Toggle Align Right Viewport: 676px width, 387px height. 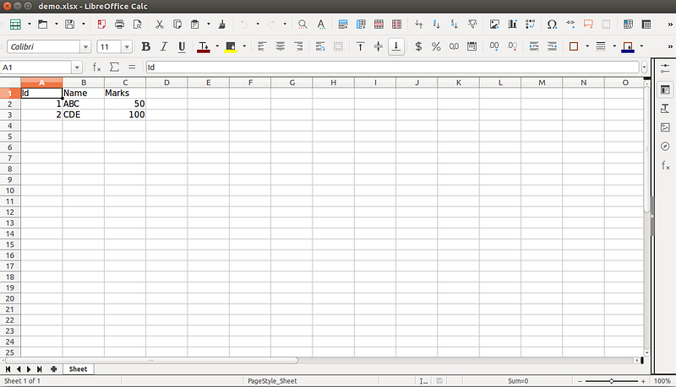tap(298, 46)
